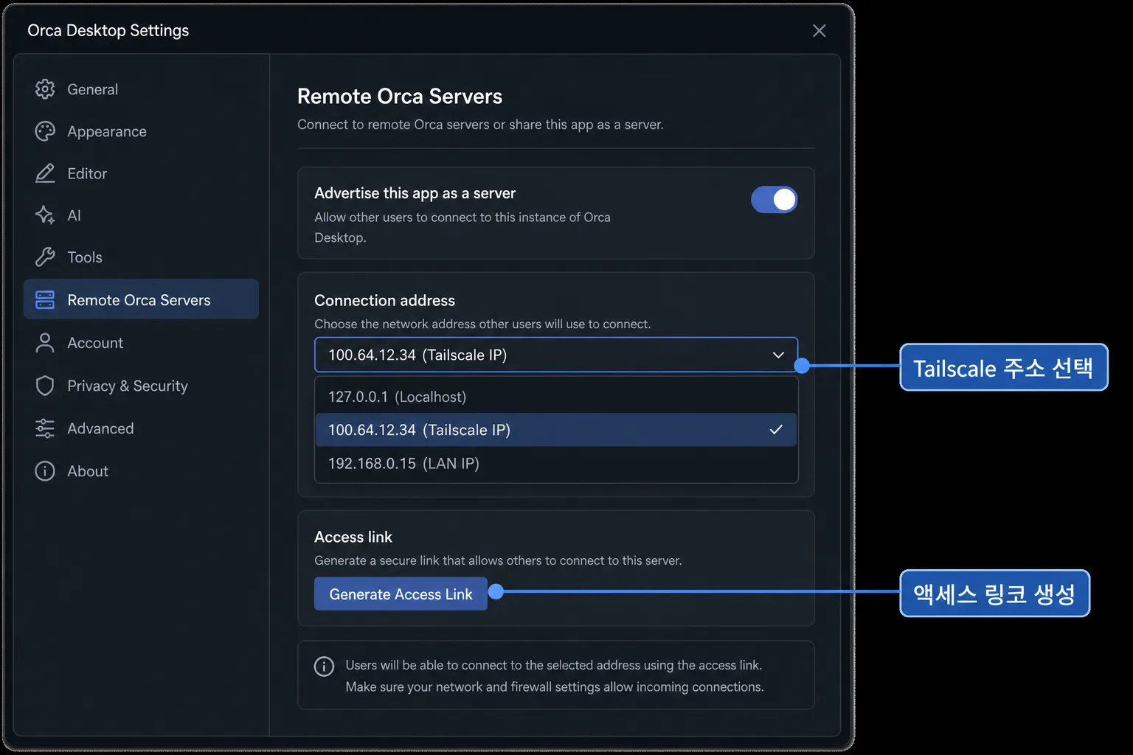The height and width of the screenshot is (755, 1133).
Task: Click the About info icon
Action: coord(45,471)
